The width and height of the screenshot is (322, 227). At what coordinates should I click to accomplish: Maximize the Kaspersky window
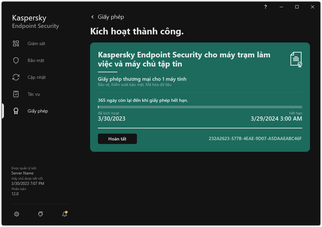click(297, 7)
